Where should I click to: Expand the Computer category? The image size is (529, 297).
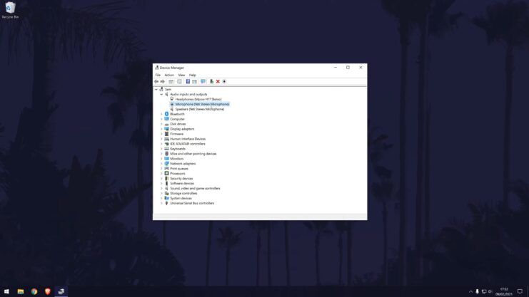(x=161, y=119)
